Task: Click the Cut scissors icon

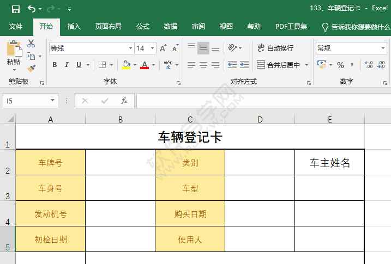Action: [x=31, y=44]
